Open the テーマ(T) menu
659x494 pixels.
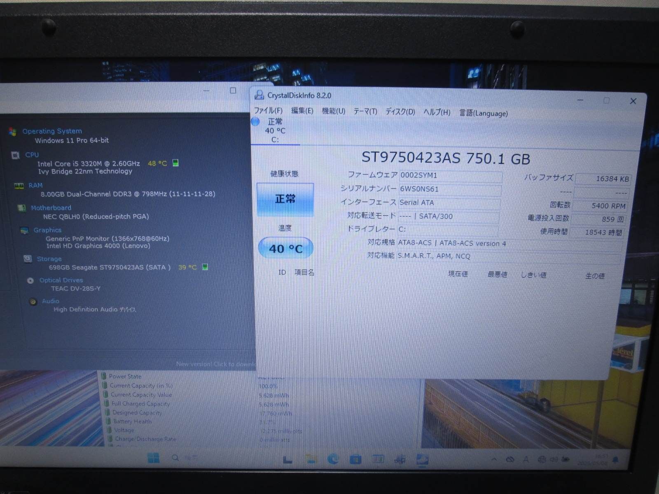coord(365,112)
